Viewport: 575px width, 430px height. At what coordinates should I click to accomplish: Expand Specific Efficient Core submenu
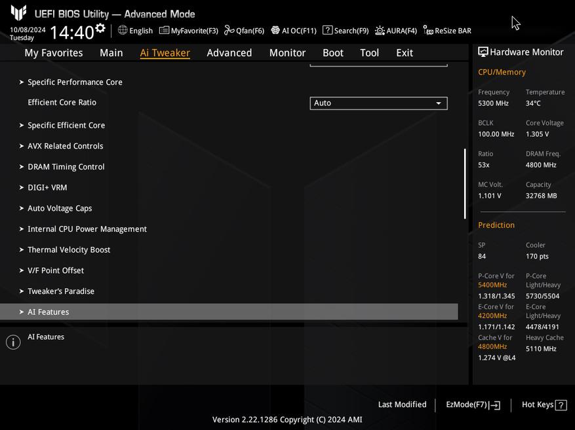66,126
